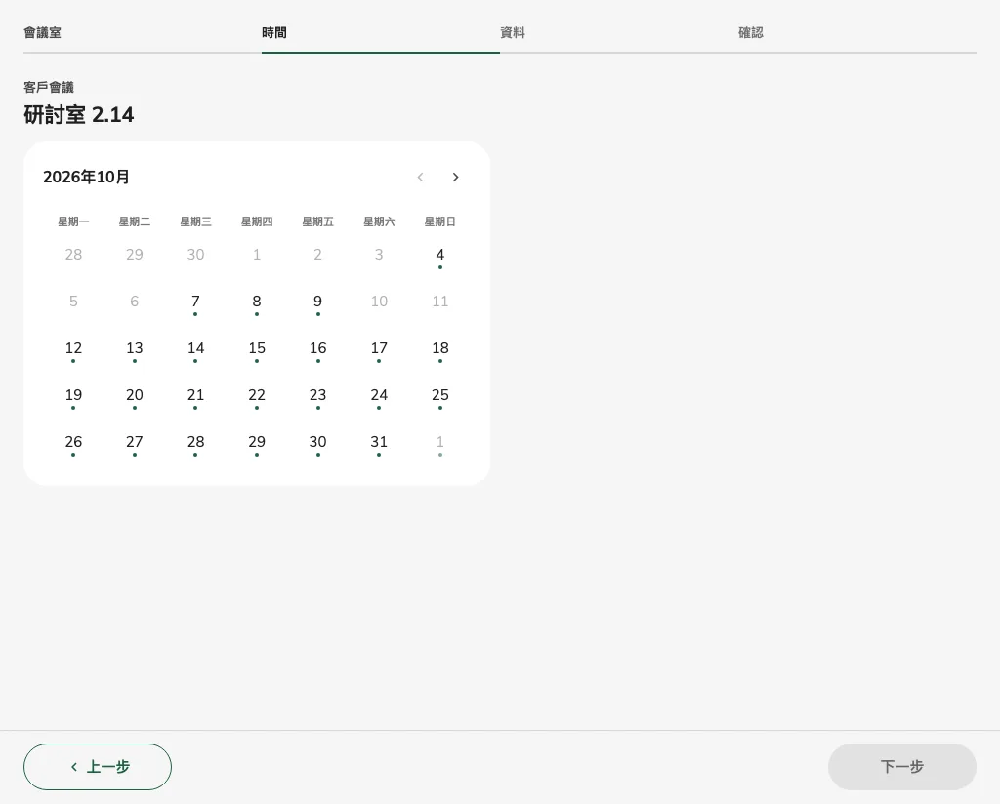
Task: Click the 星期一 weekday header
Action: (x=73, y=221)
